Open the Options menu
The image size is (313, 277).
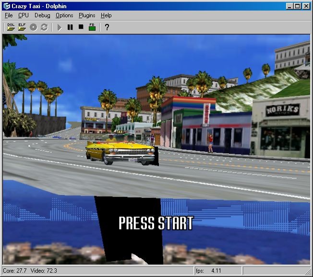pyautogui.click(x=64, y=15)
